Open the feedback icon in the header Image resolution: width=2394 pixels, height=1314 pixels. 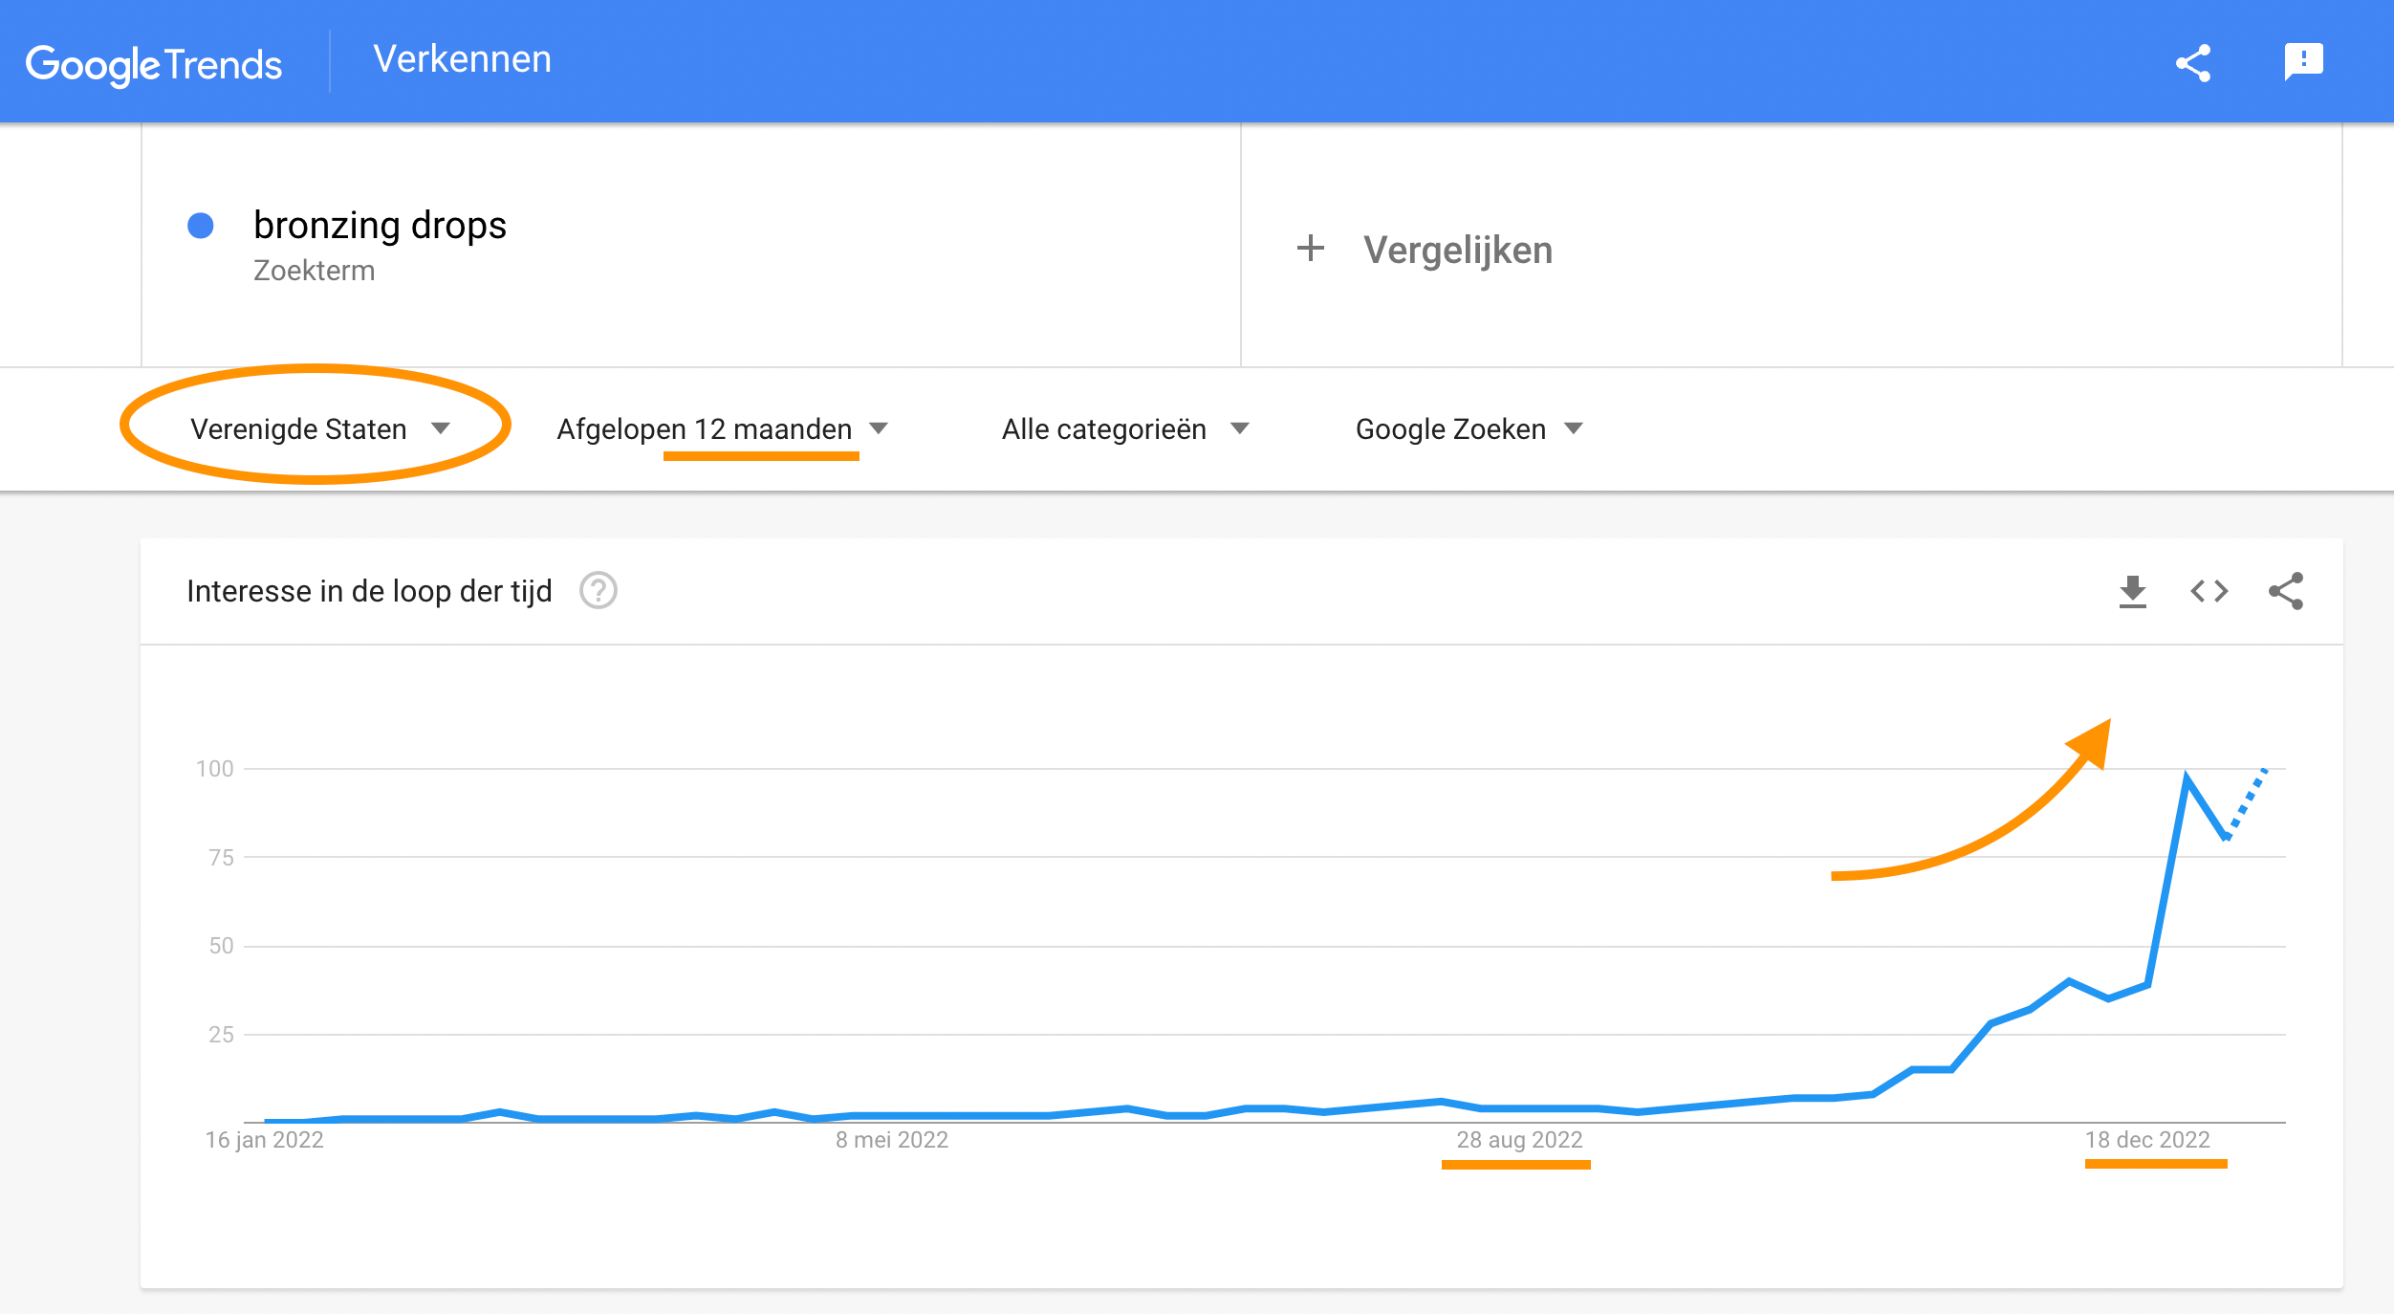pos(2303,62)
